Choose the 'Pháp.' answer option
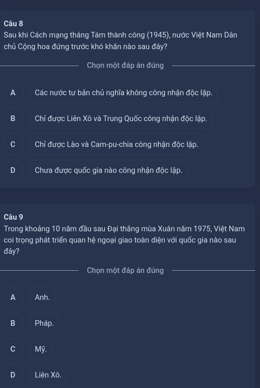260x388 pixels. (x=44, y=323)
